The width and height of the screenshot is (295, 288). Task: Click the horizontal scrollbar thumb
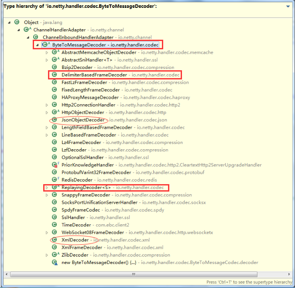(x=134, y=274)
